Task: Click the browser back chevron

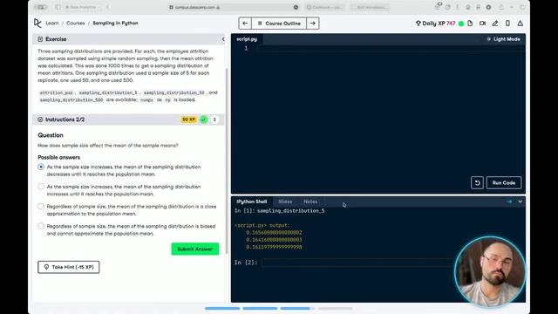Action: [108, 7]
